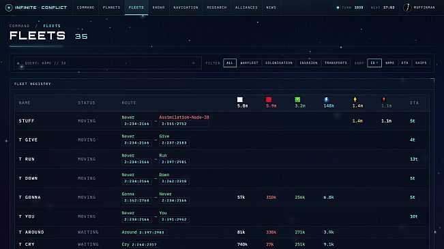The image size is (444, 249).
Task: Click the green resource column icon
Action: [x=297, y=99]
